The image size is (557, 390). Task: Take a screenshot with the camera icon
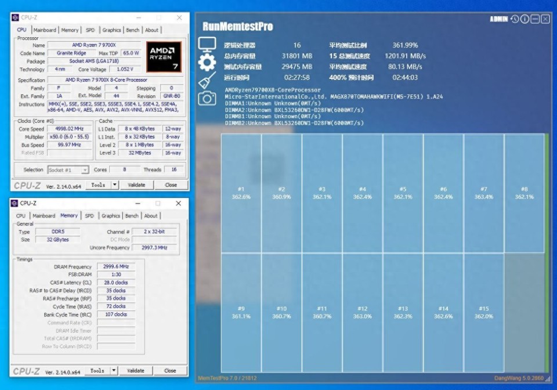coord(207,98)
